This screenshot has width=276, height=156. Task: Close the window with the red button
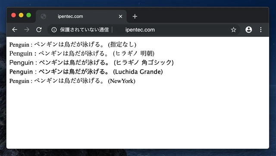point(13,15)
